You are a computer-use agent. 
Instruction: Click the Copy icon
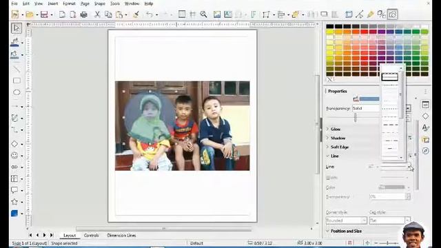pos(108,14)
